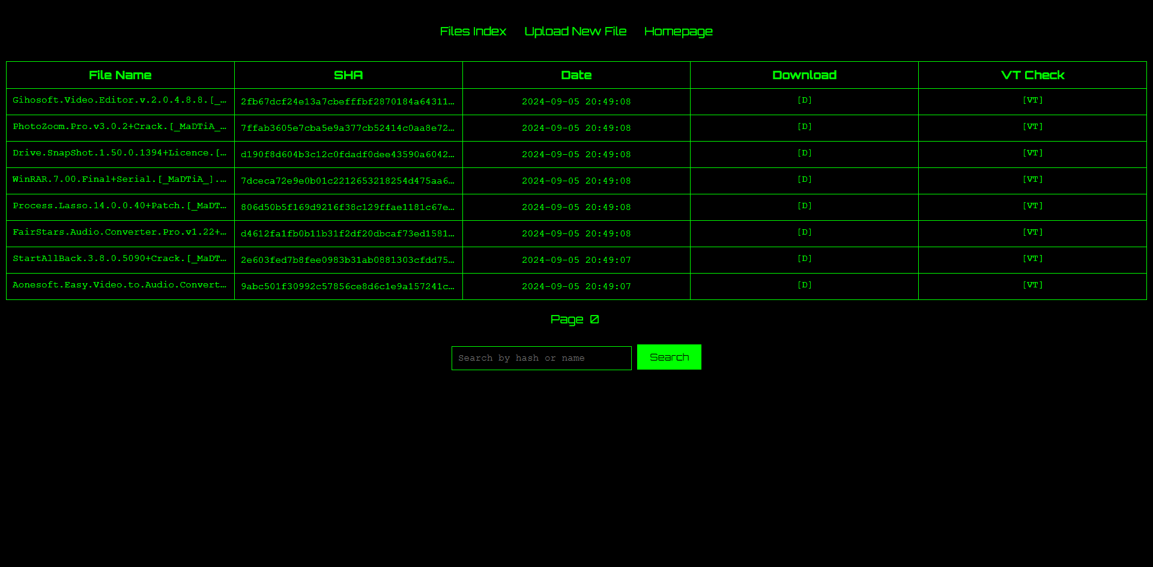Click the Download column header
The height and width of the screenshot is (567, 1153).
point(804,75)
